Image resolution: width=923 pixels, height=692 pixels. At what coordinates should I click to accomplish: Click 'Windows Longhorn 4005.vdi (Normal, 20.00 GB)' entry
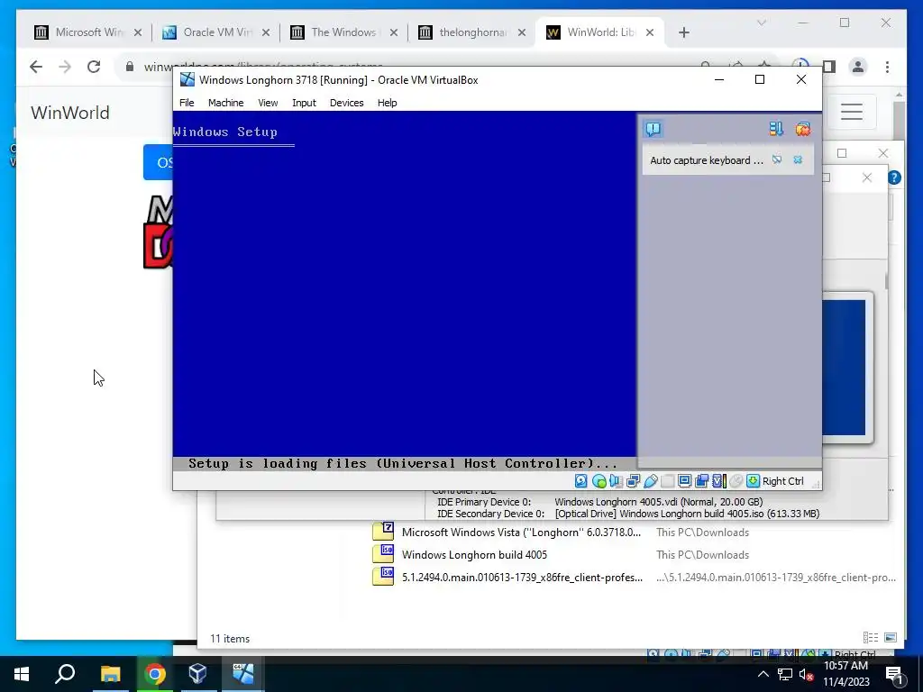tap(659, 502)
